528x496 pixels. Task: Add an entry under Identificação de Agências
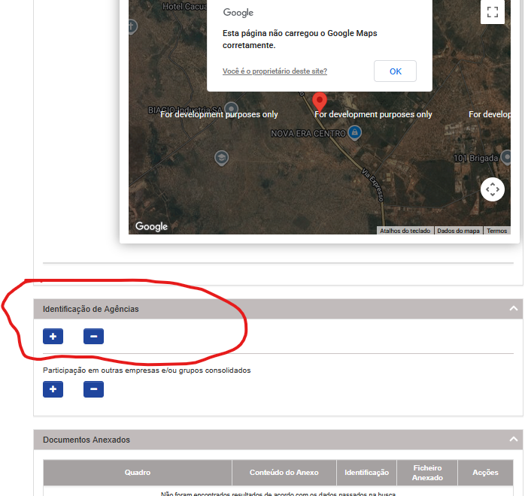[53, 337]
